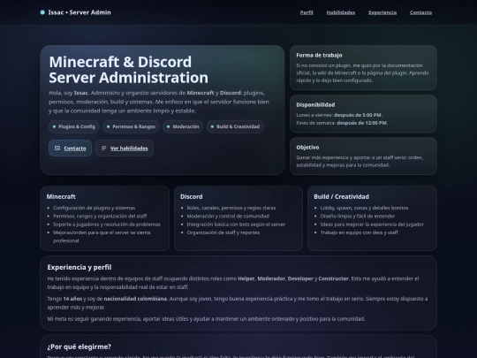Image resolution: width=477 pixels, height=358 pixels.
Task: Click the list icon in Ver habilidades button
Action: (103, 148)
